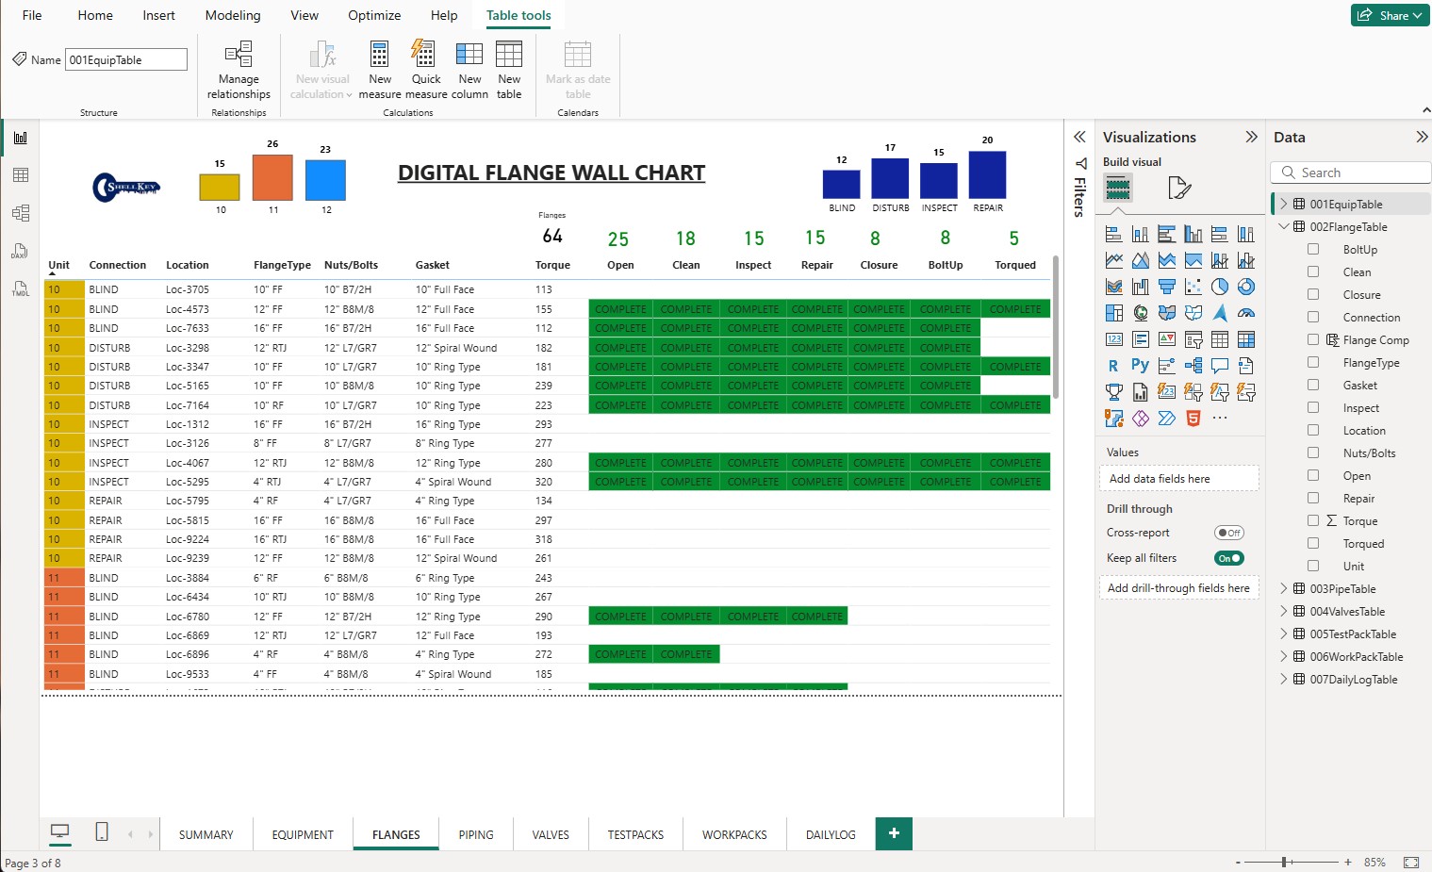Check the Gasket field
The width and height of the screenshot is (1432, 872).
click(1313, 385)
